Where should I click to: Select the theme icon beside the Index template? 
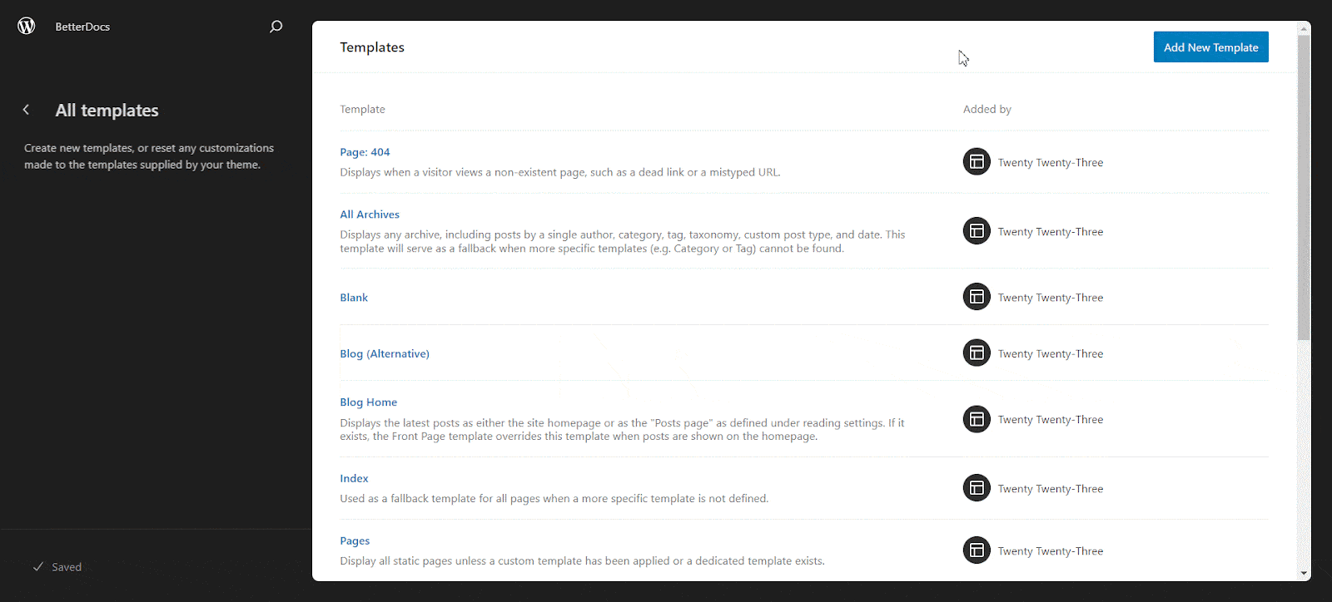tap(976, 488)
